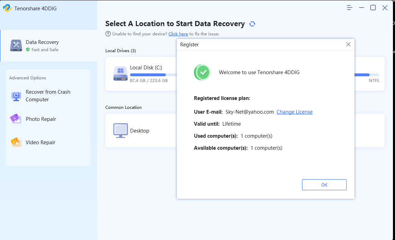Click the green checkmark success icon
Screen dimensions: 395x240
click(202, 72)
